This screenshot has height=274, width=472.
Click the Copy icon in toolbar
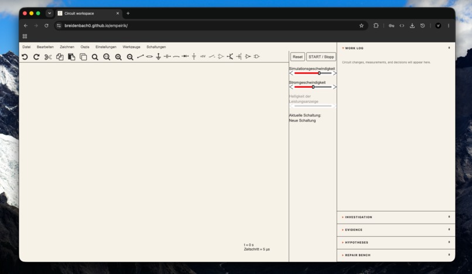[x=60, y=57]
